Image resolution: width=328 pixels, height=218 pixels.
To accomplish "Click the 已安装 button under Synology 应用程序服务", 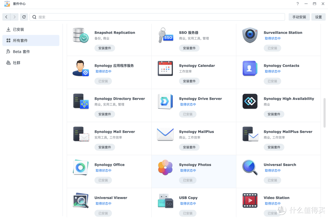I will pyautogui.click(x=103, y=81).
